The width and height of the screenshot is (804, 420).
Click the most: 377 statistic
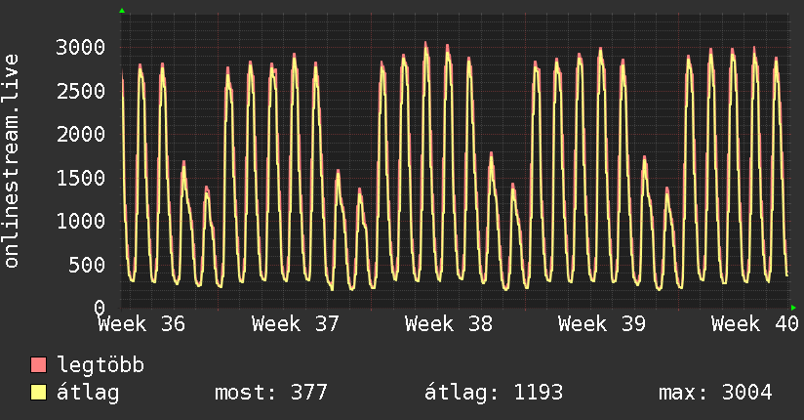[x=270, y=393]
